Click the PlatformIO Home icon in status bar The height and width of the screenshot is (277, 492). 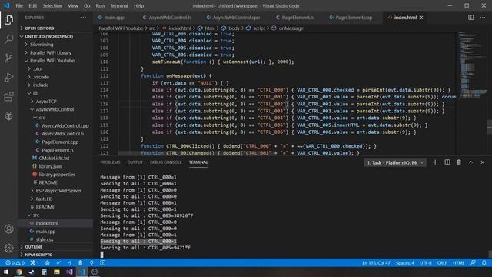click(48, 262)
